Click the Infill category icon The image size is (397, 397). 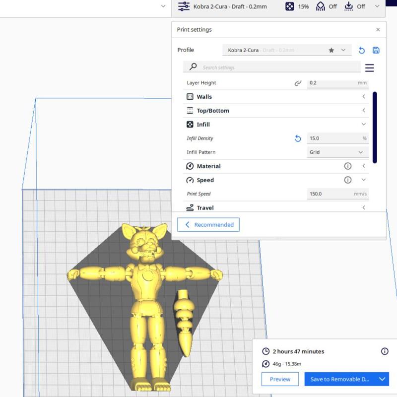point(190,125)
